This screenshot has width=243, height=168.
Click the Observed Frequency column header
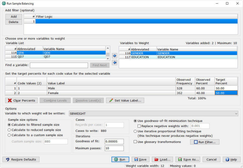click(185, 81)
